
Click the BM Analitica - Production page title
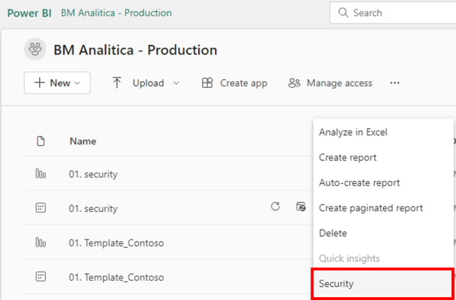click(x=135, y=50)
